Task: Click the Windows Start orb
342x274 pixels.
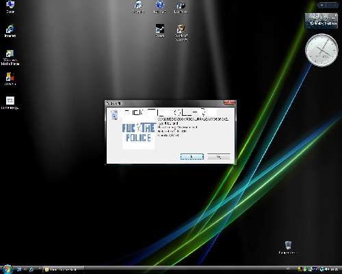Action: pos(7,269)
